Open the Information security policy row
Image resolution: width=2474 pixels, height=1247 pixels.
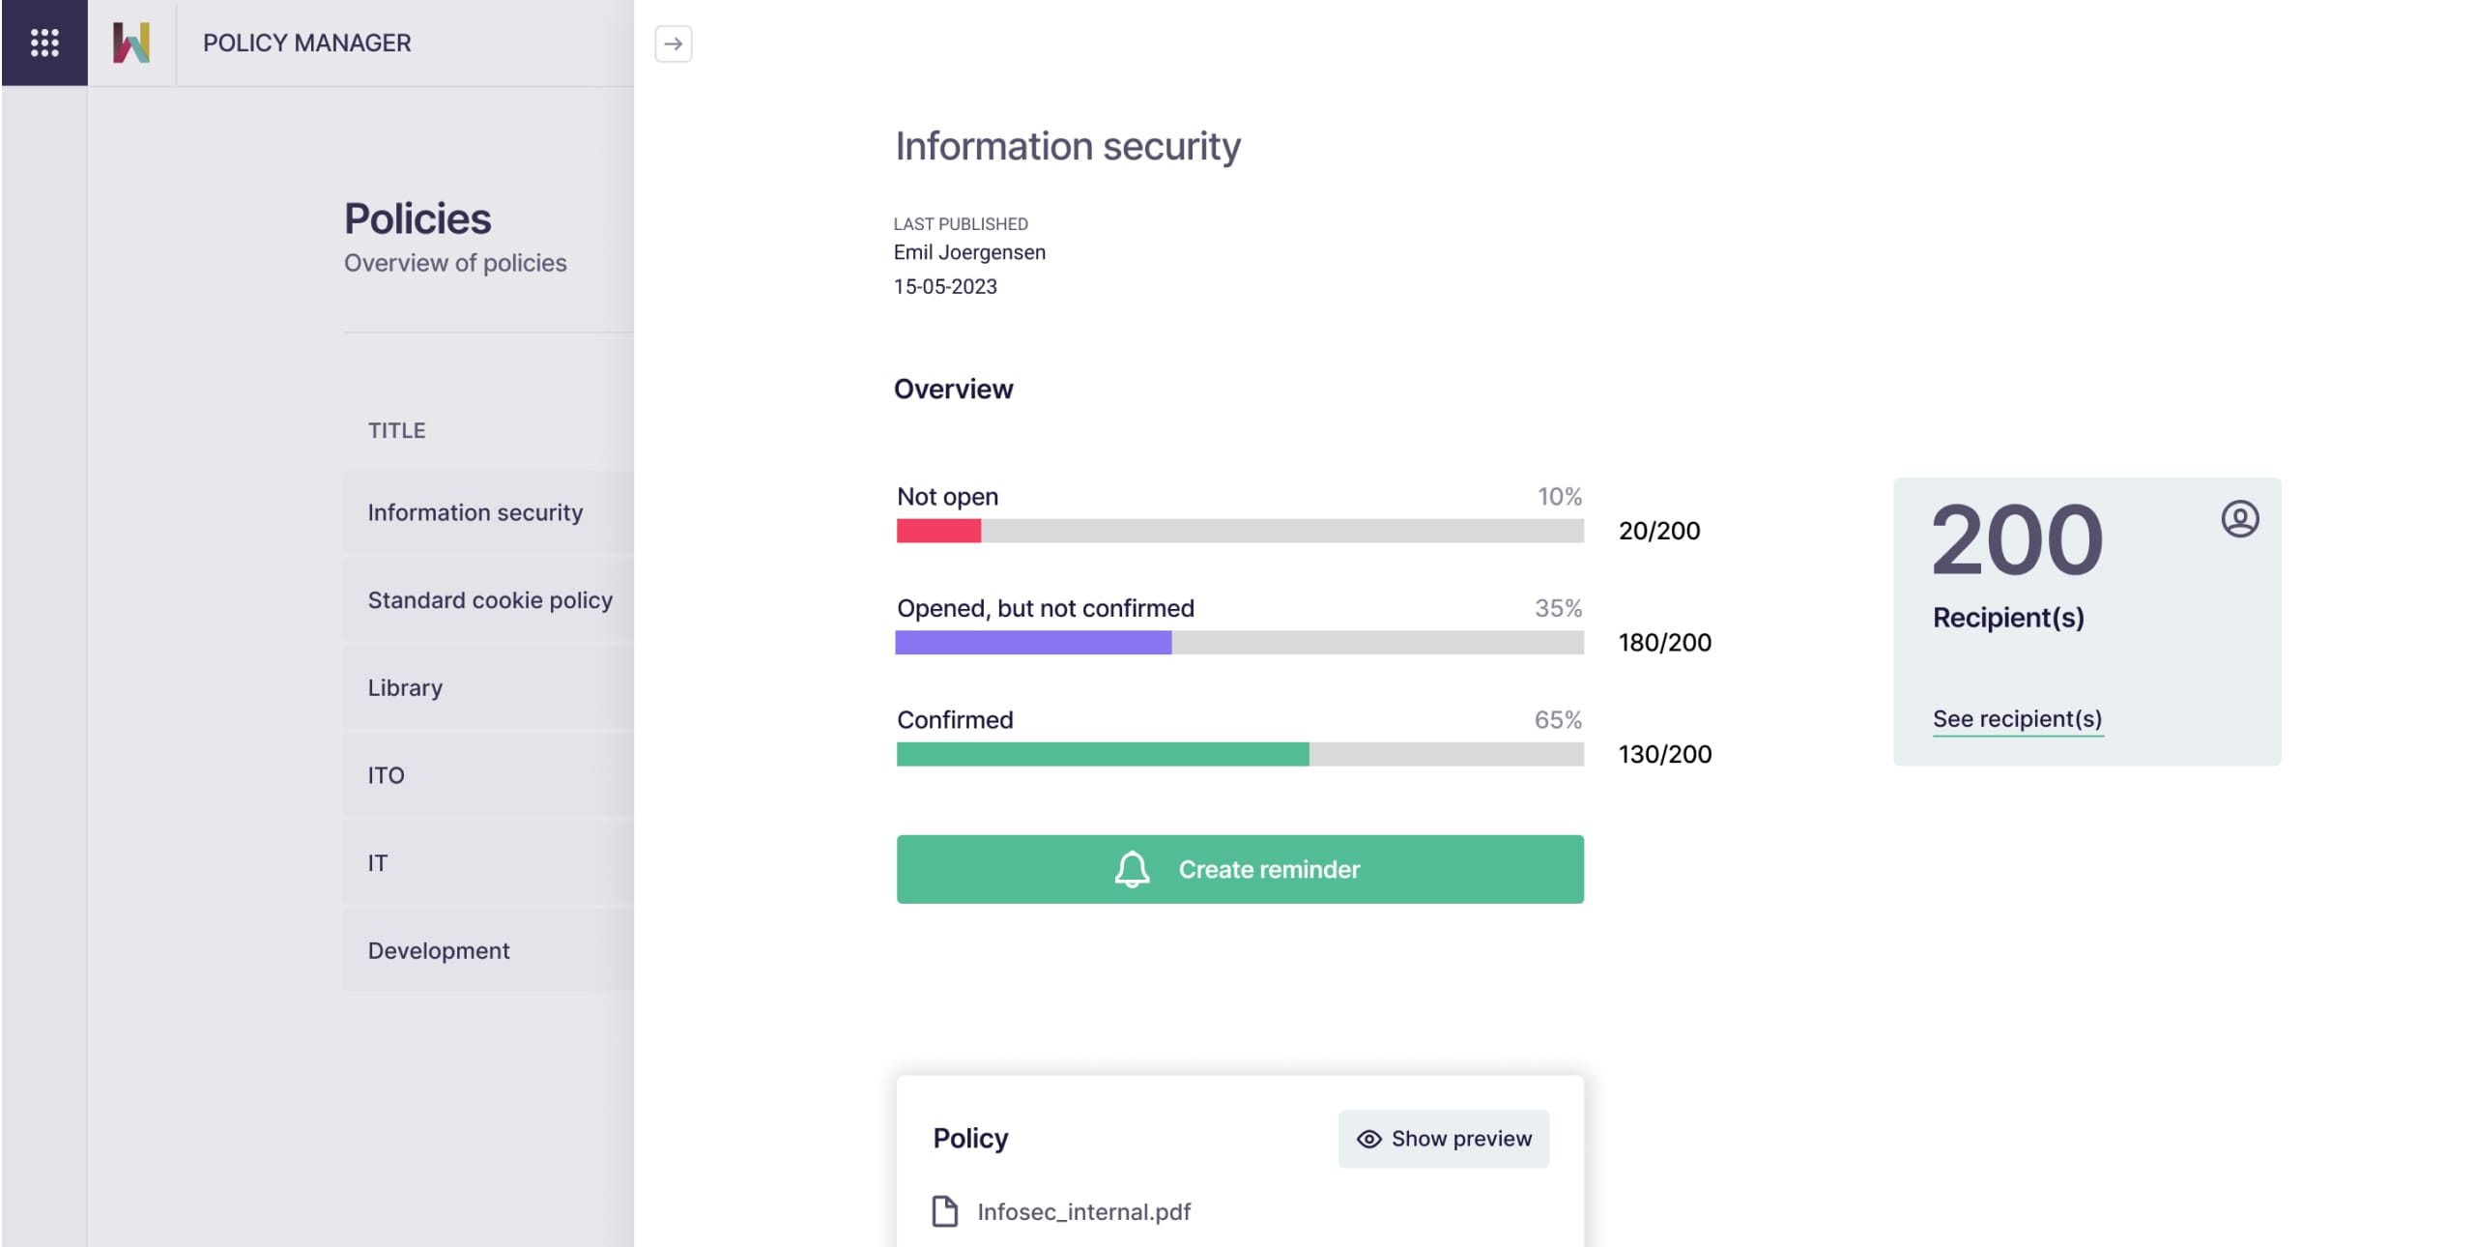coord(475,512)
